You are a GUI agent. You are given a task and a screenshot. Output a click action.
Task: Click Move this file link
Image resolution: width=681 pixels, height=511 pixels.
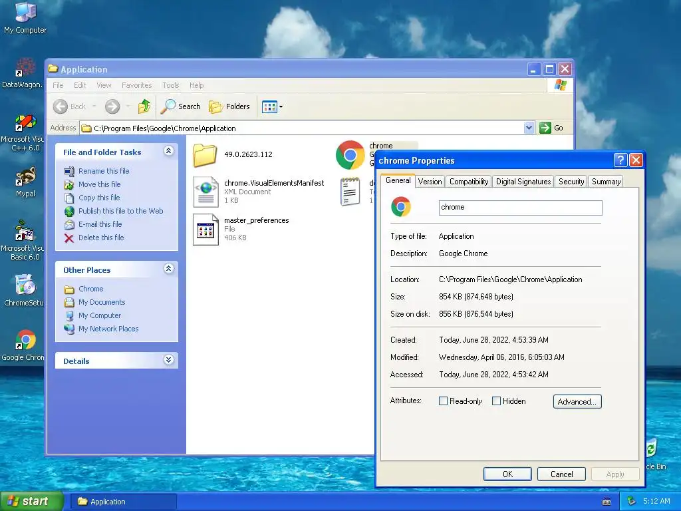click(100, 184)
